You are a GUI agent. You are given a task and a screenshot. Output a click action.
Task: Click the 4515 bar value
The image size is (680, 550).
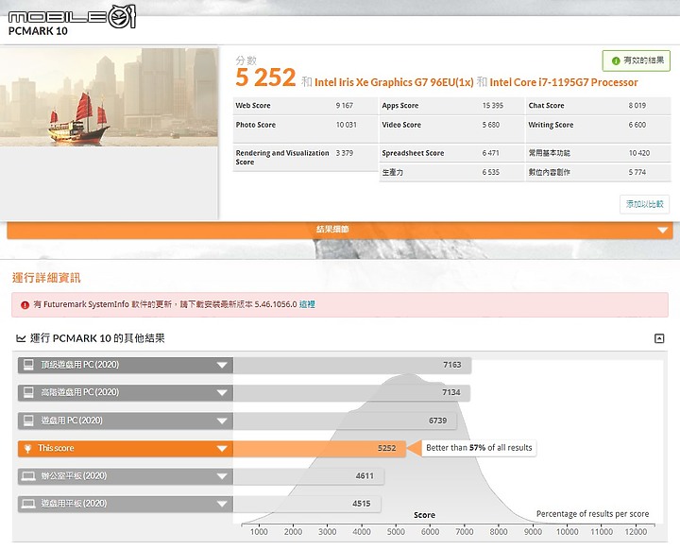coord(361,504)
